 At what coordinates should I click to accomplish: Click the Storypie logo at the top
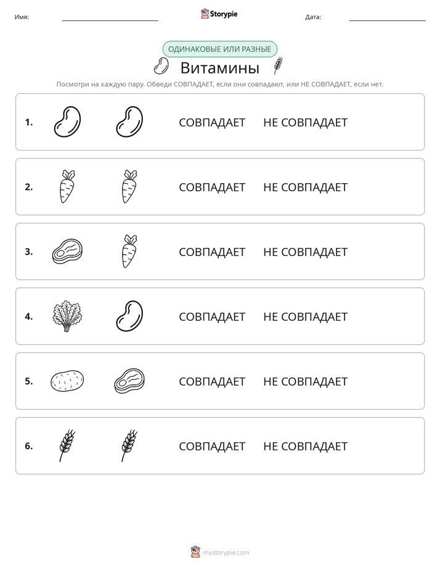(219, 14)
